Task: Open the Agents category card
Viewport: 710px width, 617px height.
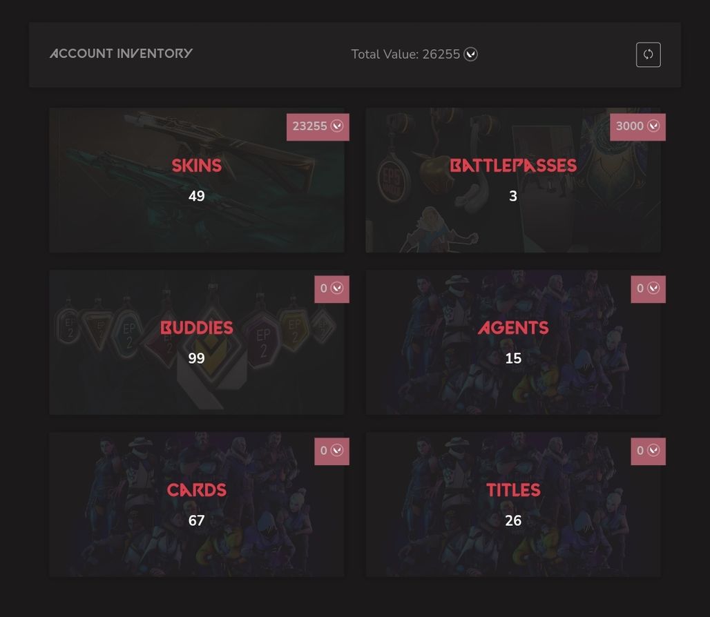Action: pos(513,342)
